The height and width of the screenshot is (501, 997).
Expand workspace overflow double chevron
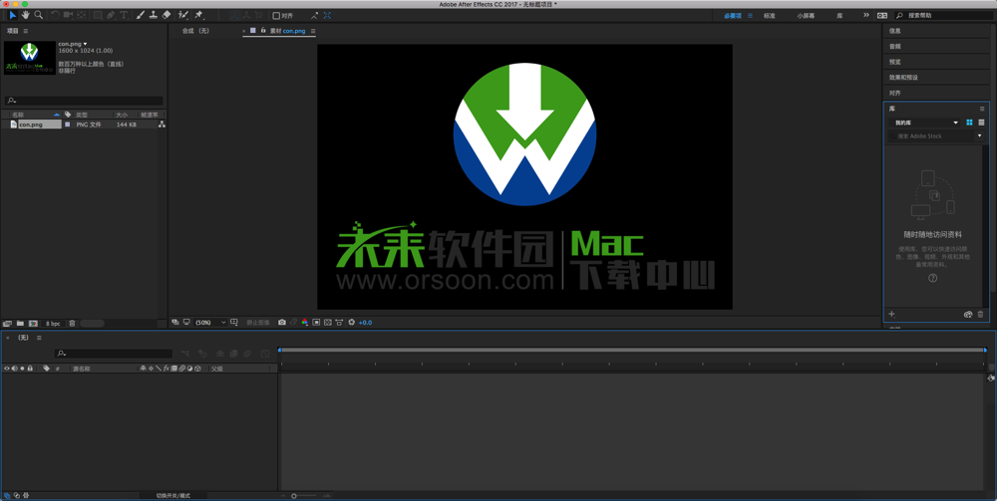click(866, 15)
